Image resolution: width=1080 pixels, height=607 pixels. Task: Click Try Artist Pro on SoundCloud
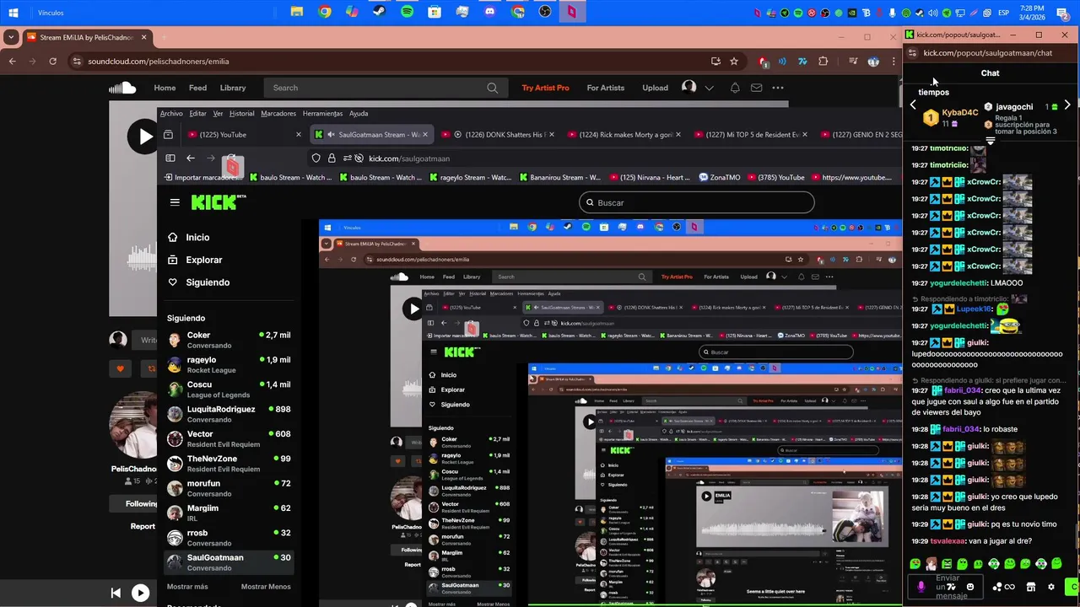tap(545, 88)
